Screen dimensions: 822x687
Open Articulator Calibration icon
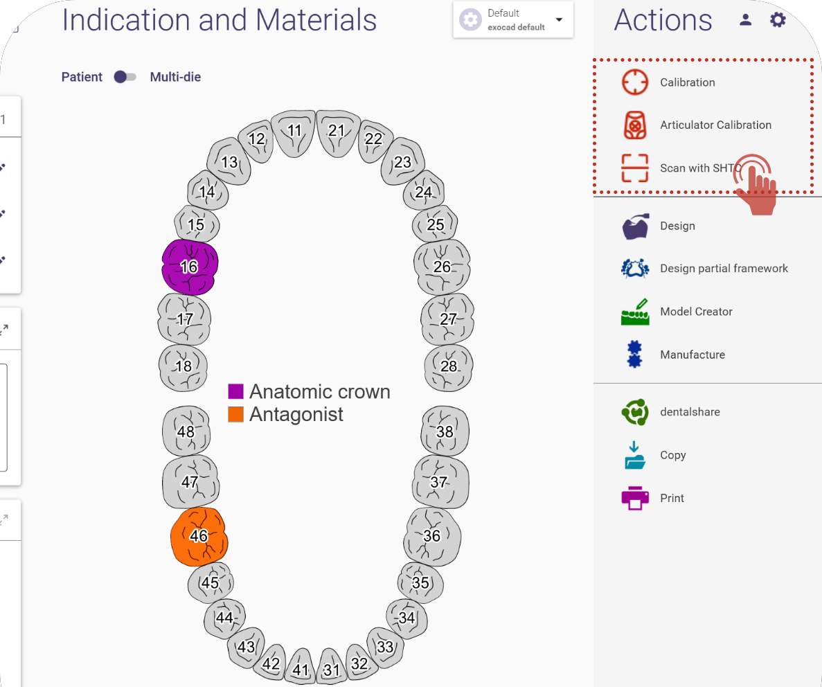pyautogui.click(x=634, y=125)
